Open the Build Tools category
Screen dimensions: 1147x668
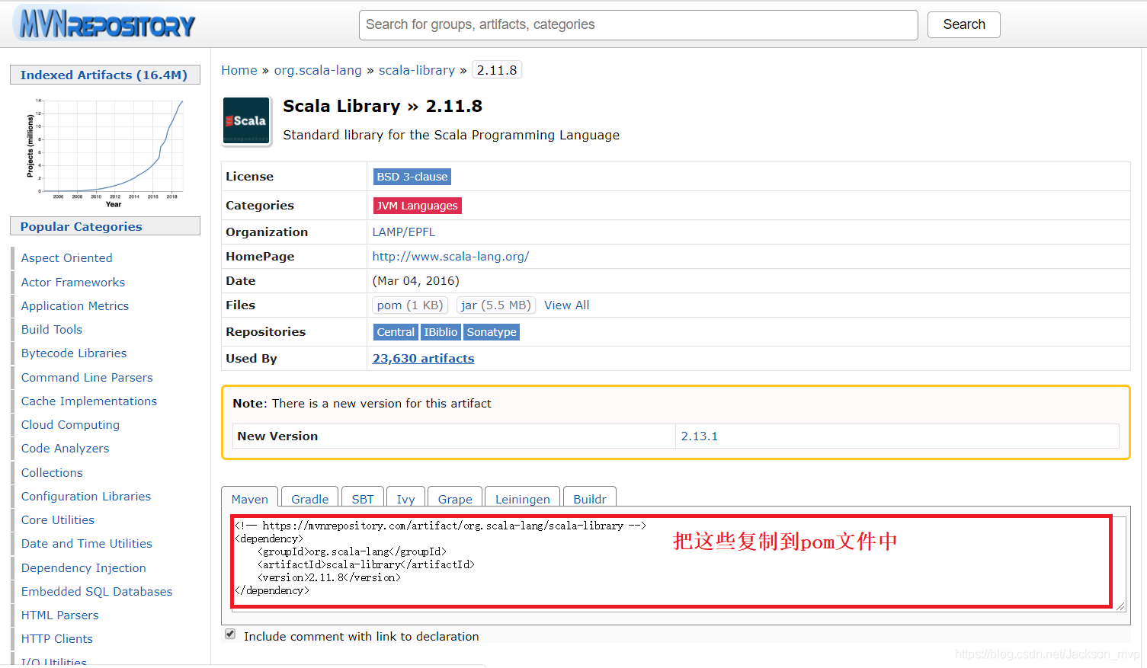tap(52, 329)
